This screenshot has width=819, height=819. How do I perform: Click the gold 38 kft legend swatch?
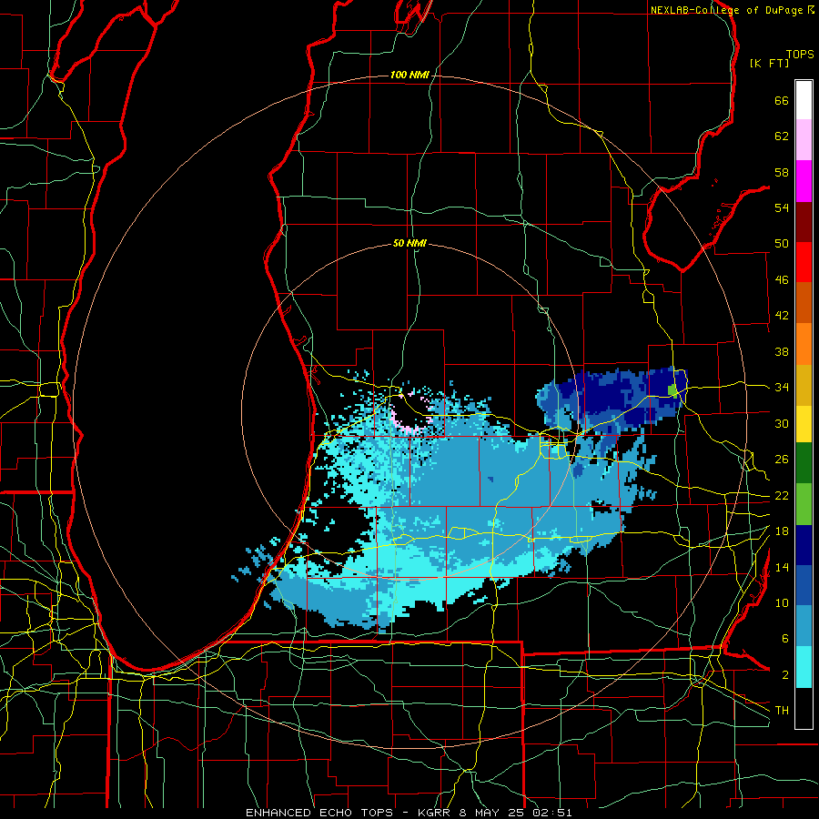pyautogui.click(x=804, y=385)
